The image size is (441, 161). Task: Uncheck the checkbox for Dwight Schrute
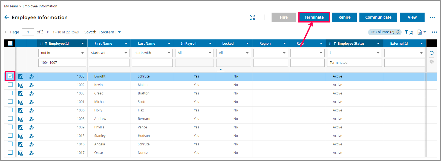10,76
